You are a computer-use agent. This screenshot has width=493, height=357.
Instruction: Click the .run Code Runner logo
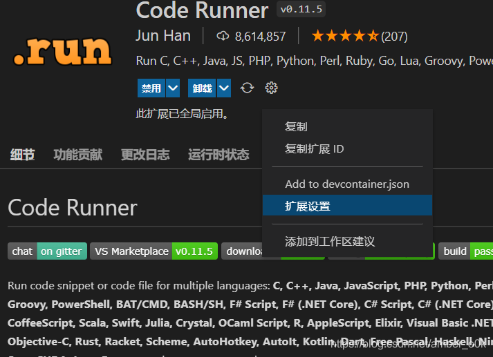[62, 51]
